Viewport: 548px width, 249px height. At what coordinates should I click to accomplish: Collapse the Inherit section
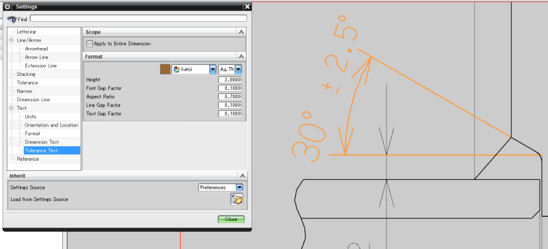pos(242,176)
